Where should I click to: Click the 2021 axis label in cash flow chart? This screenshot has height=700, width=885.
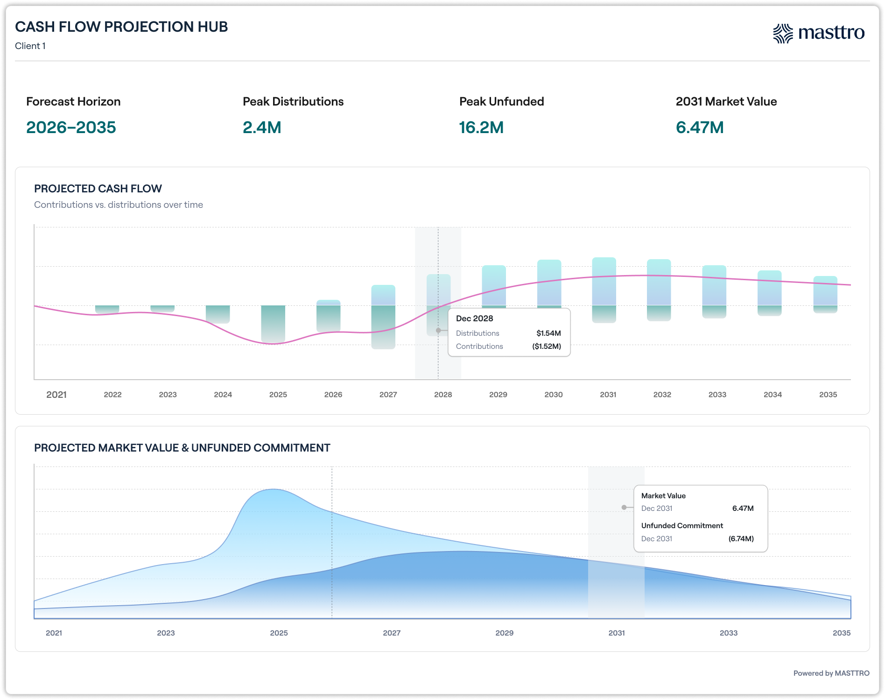click(x=56, y=395)
